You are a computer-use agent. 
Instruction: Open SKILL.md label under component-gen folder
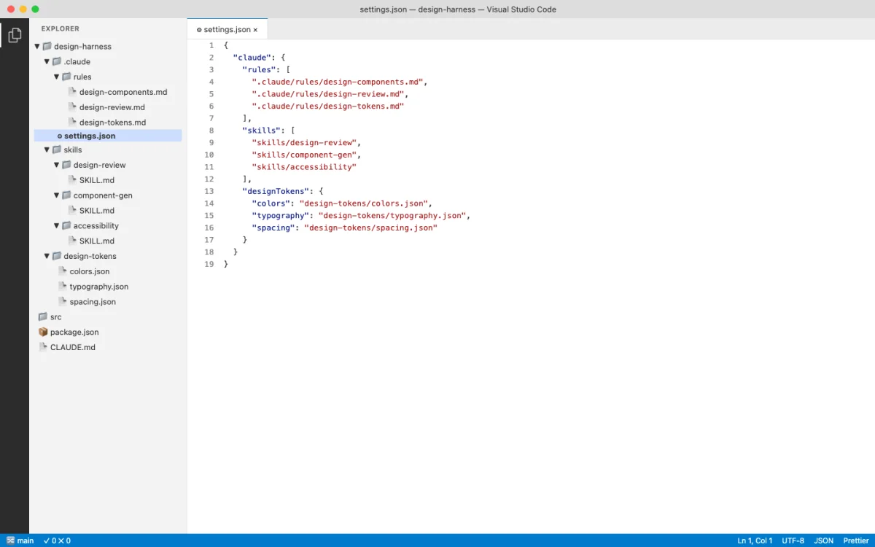pyautogui.click(x=97, y=211)
